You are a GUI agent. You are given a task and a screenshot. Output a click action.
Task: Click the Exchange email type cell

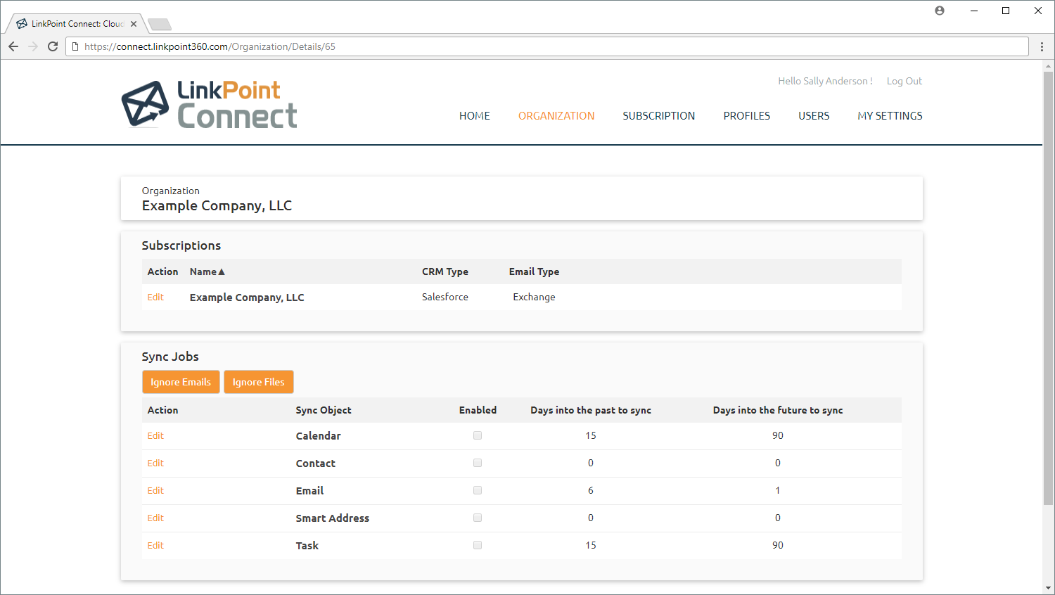[534, 297]
